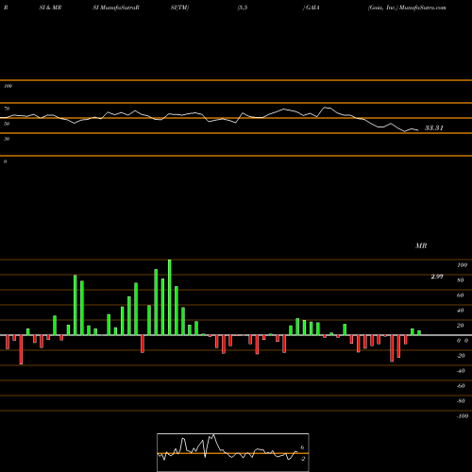Viewport: 472px width, 472px height.
Task: Click the GAIA ticker text in header
Action: (x=312, y=8)
